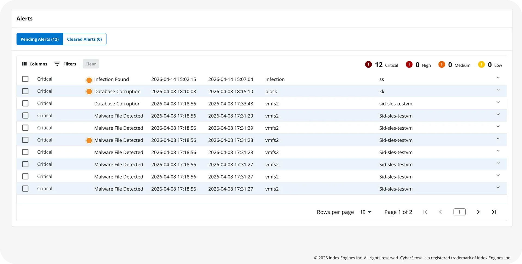Select checkbox of Malware row with orange dot
Image resolution: width=522 pixels, height=264 pixels.
tap(25, 140)
